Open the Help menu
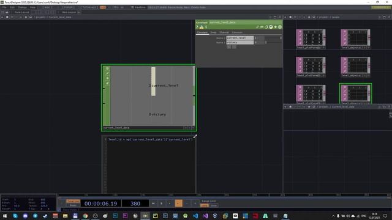This screenshot has width=392, height=220. click(x=32, y=7)
